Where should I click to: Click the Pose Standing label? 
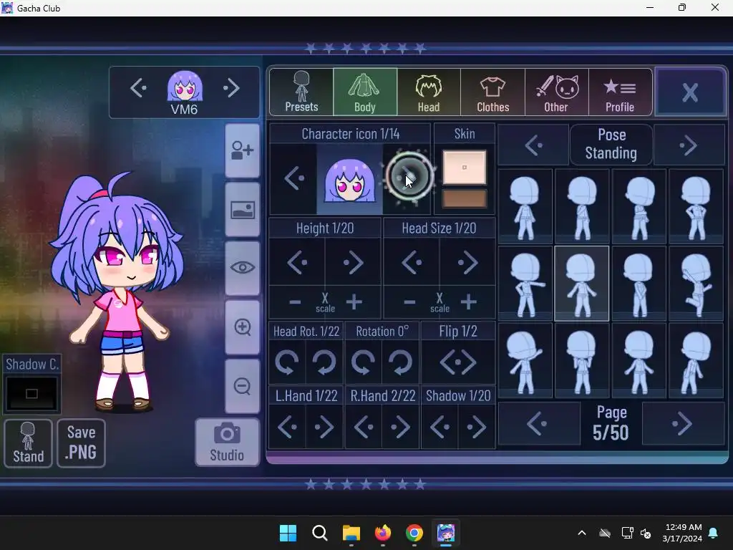(611, 144)
